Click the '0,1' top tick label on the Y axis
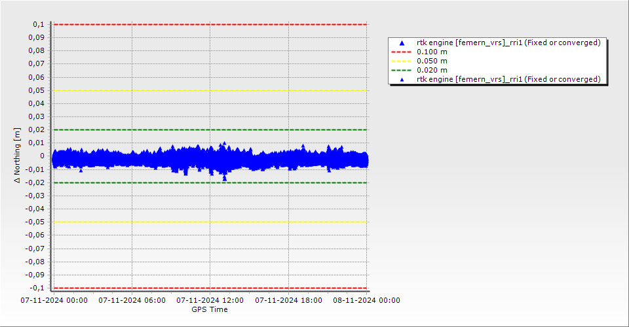The width and height of the screenshot is (629, 327). click(38, 24)
